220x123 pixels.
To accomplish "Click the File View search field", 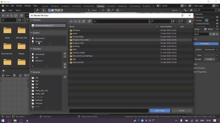I will (x=161, y=21).
